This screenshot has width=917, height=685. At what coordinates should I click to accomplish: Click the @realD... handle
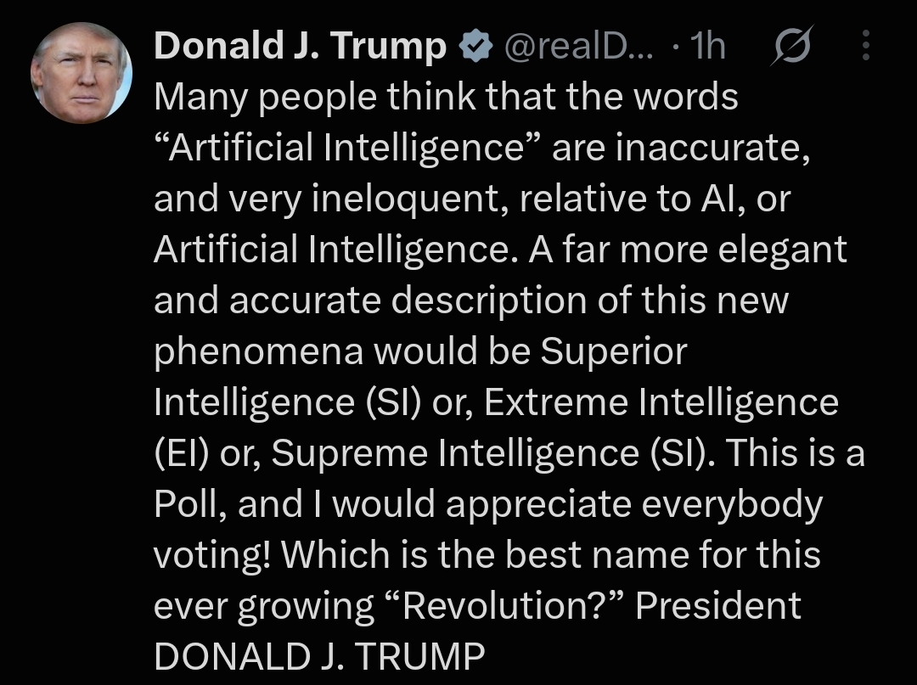click(578, 46)
